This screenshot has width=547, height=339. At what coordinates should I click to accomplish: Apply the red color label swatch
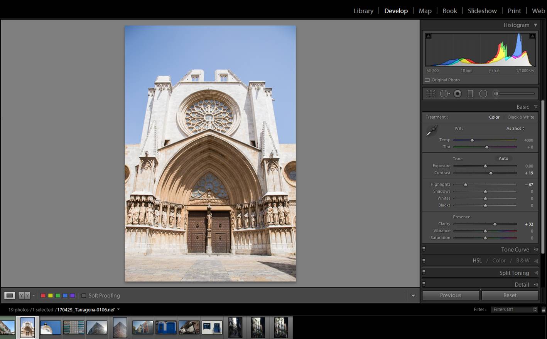click(x=43, y=295)
